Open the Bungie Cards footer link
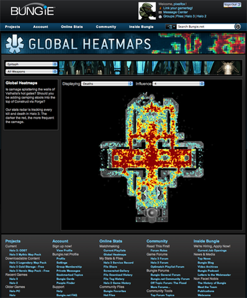 pyautogui.click(x=65, y=279)
